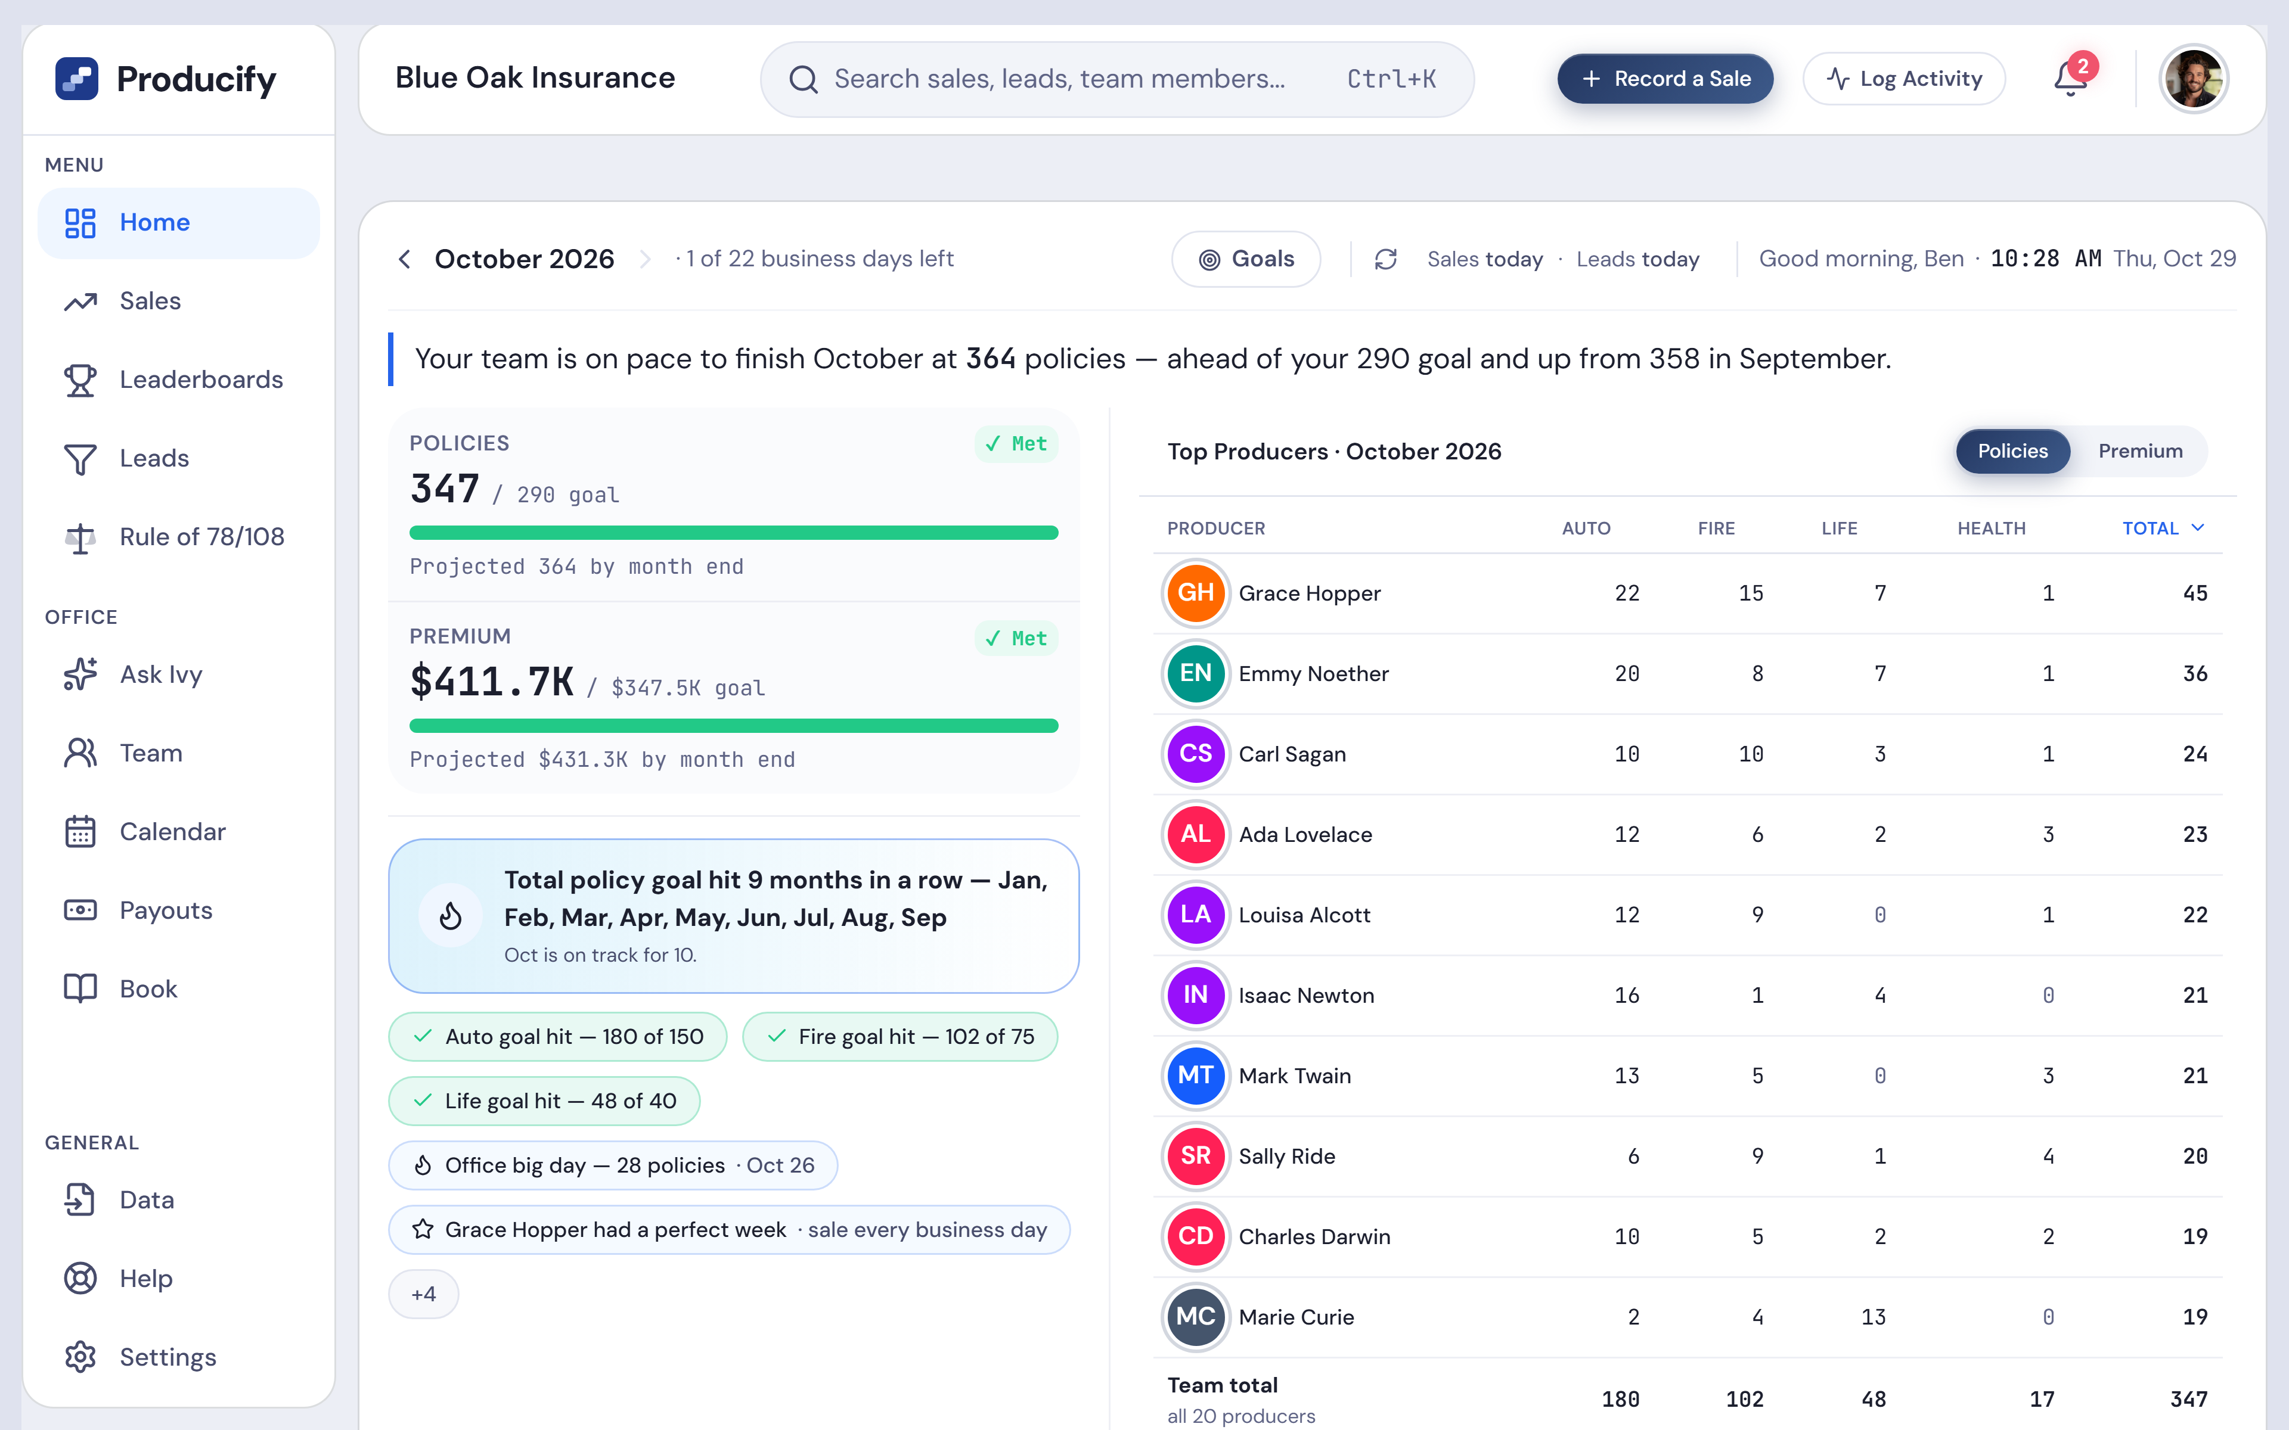
Task: Click the Home grid icon in sidebar
Action: pos(80,223)
